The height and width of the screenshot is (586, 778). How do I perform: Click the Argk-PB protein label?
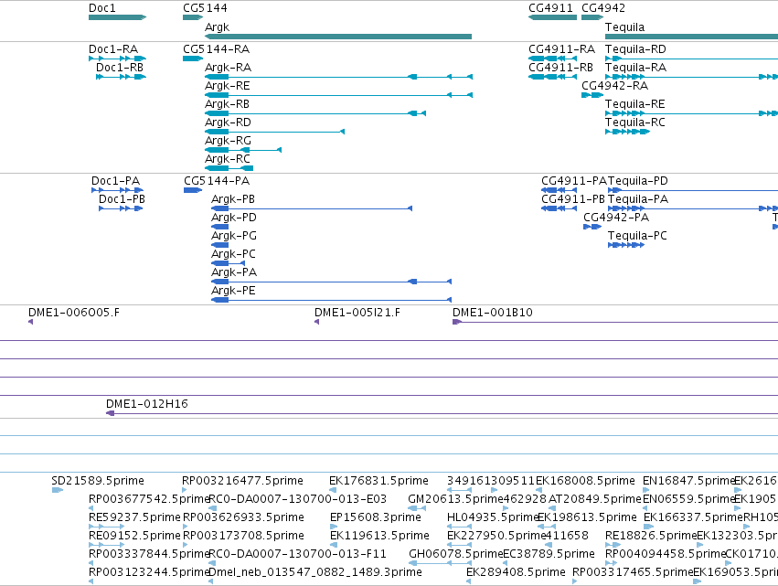click(x=233, y=199)
